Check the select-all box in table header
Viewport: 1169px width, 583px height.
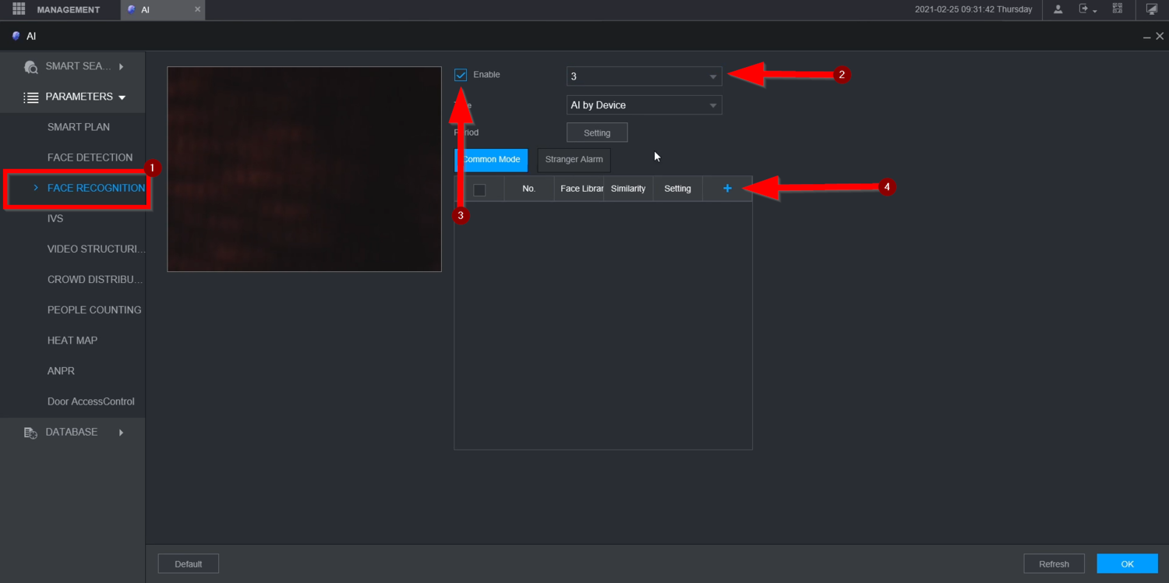(479, 189)
